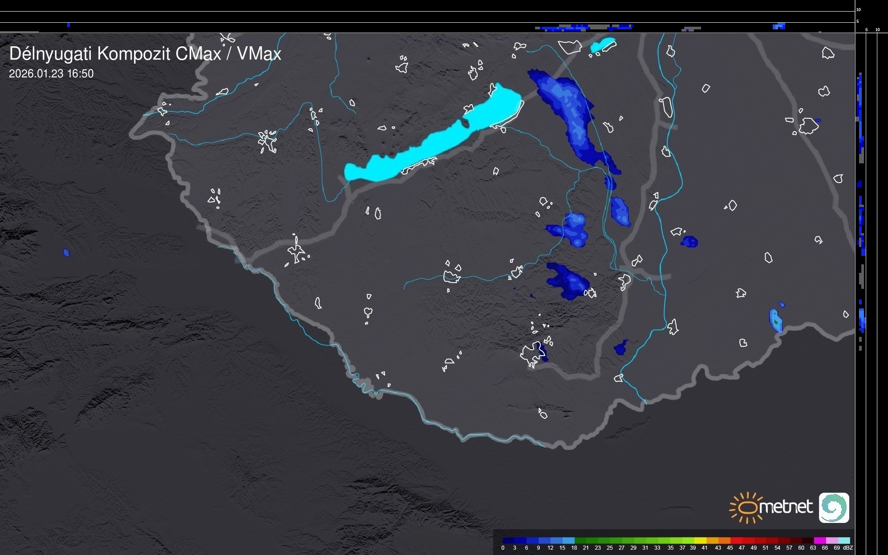Click the magenta 63-66 dBZ legend swatch

(819, 540)
